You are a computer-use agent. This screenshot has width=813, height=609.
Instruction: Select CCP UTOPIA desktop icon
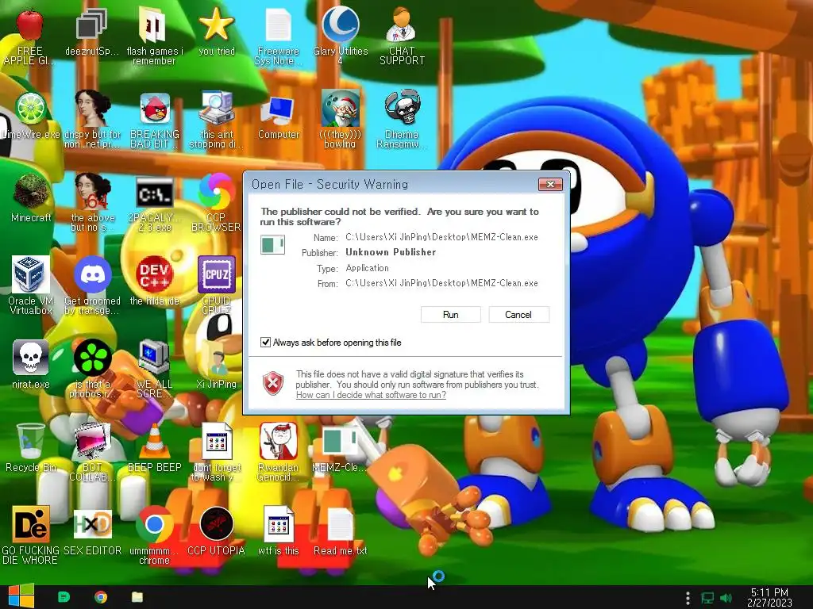point(216,532)
